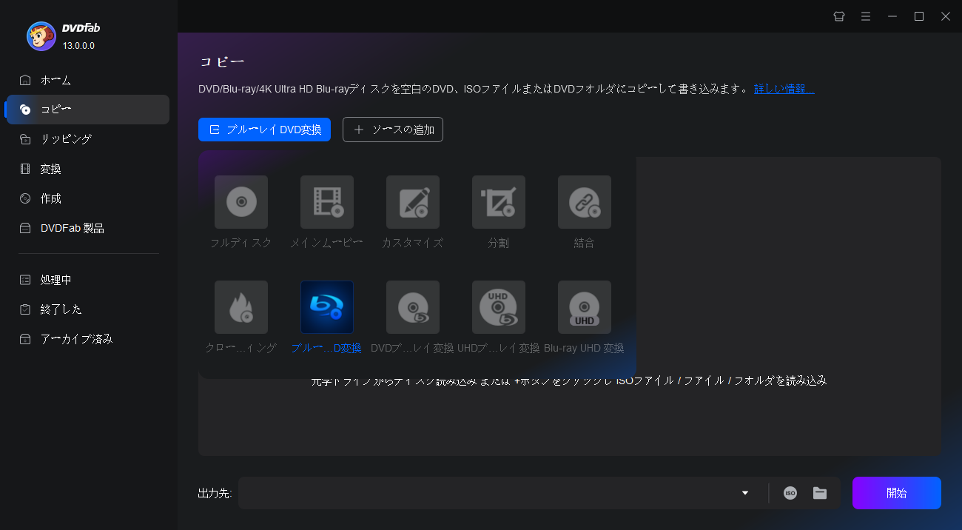The height and width of the screenshot is (530, 962).
Task: Click the DVDFab monkey logo
Action: click(x=41, y=36)
